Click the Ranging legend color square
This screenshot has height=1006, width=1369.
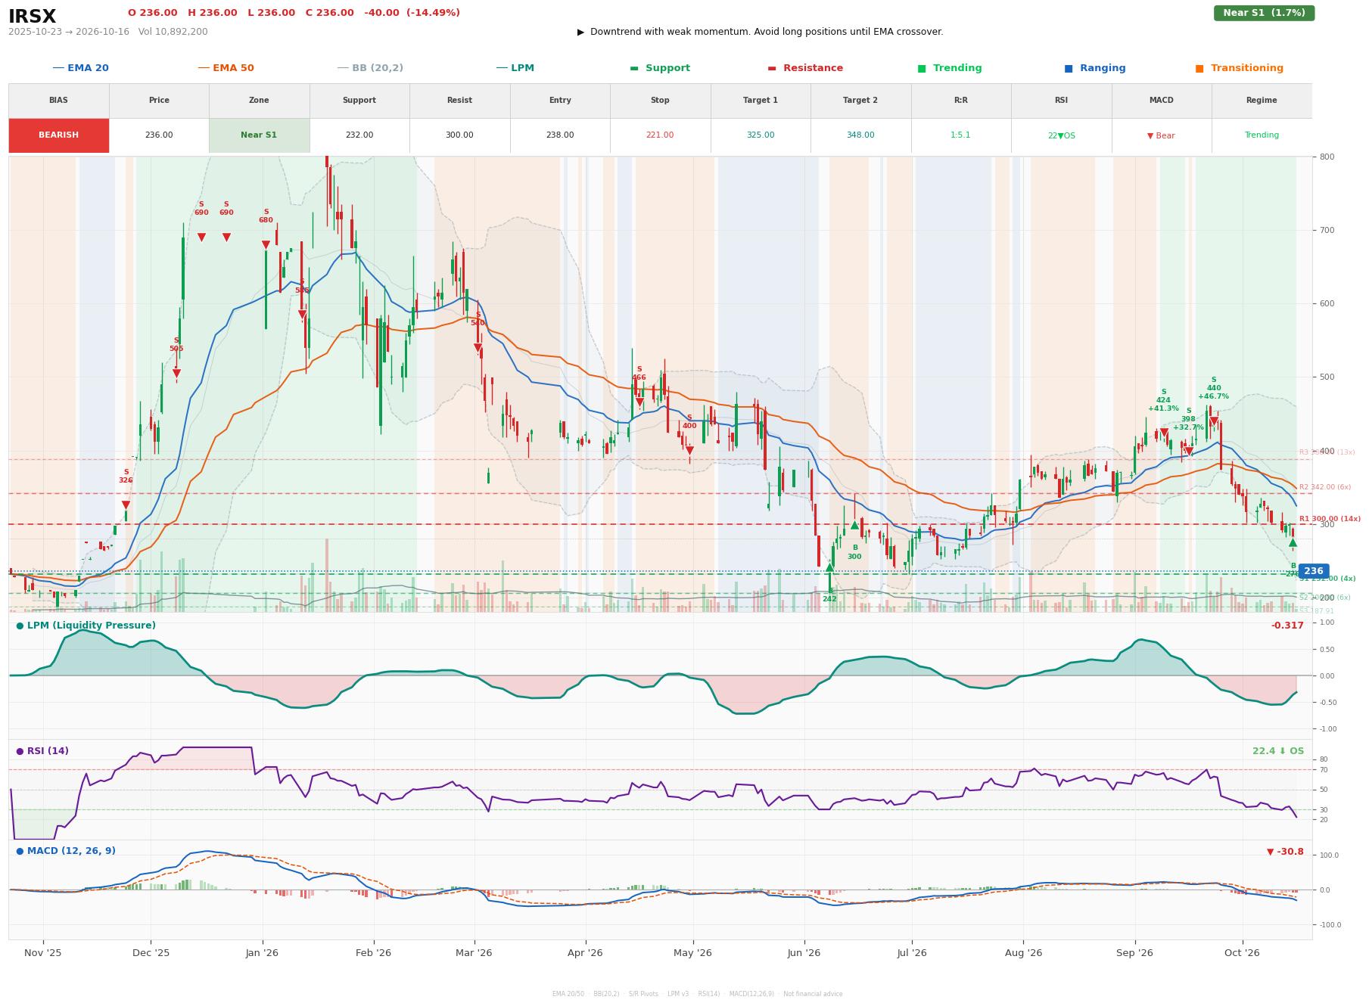pos(1069,68)
